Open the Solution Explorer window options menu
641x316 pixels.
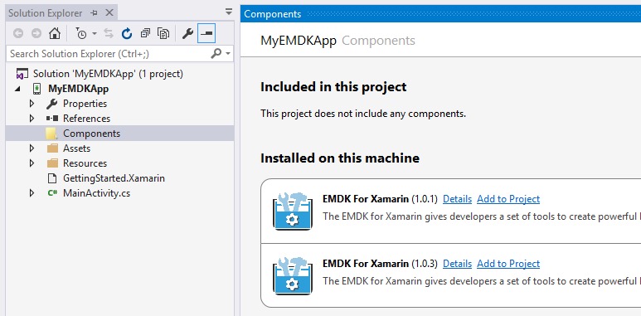pyautogui.click(x=229, y=12)
